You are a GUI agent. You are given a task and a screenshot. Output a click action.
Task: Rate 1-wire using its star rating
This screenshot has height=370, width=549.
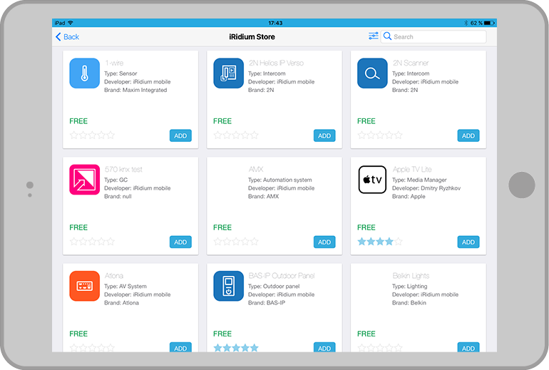pyautogui.click(x=92, y=135)
